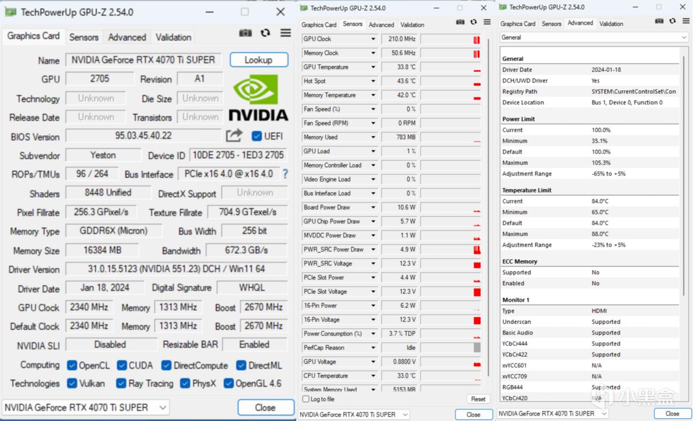
Task: Click the BIOS Version field 95.03.45.40.22
Action: click(x=143, y=136)
